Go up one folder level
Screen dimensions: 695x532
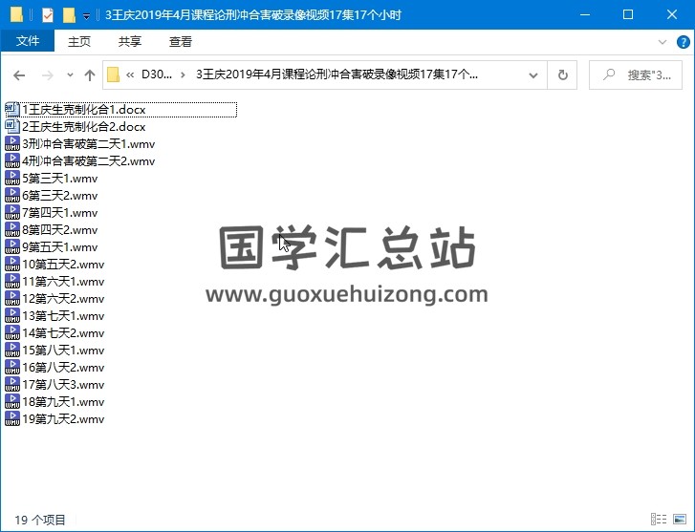point(90,75)
